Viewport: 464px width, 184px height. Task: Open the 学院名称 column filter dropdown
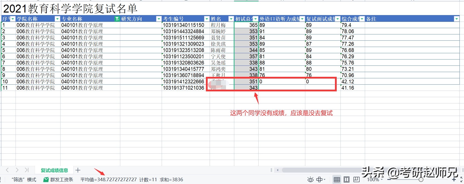(57, 19)
